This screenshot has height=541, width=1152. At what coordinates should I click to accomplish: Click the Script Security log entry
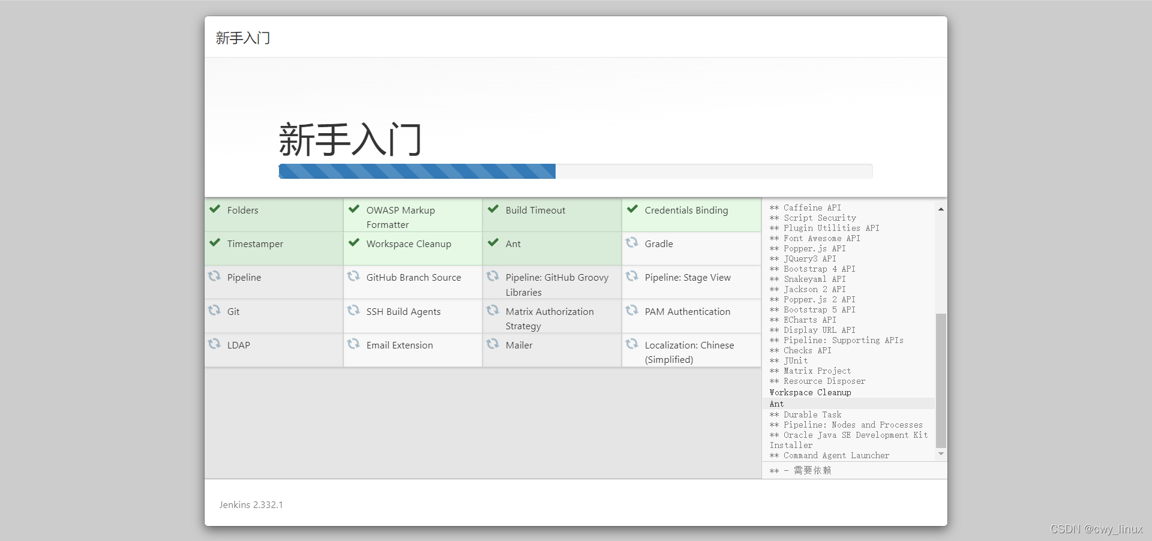click(x=813, y=218)
